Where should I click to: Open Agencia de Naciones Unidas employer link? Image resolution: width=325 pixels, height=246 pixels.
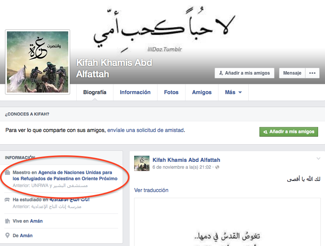65,176
